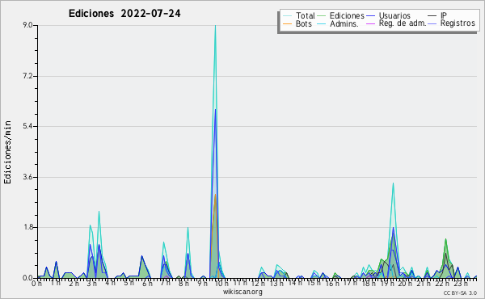
Task: Click the Ediciones/min axis title
Action: (x=7, y=152)
